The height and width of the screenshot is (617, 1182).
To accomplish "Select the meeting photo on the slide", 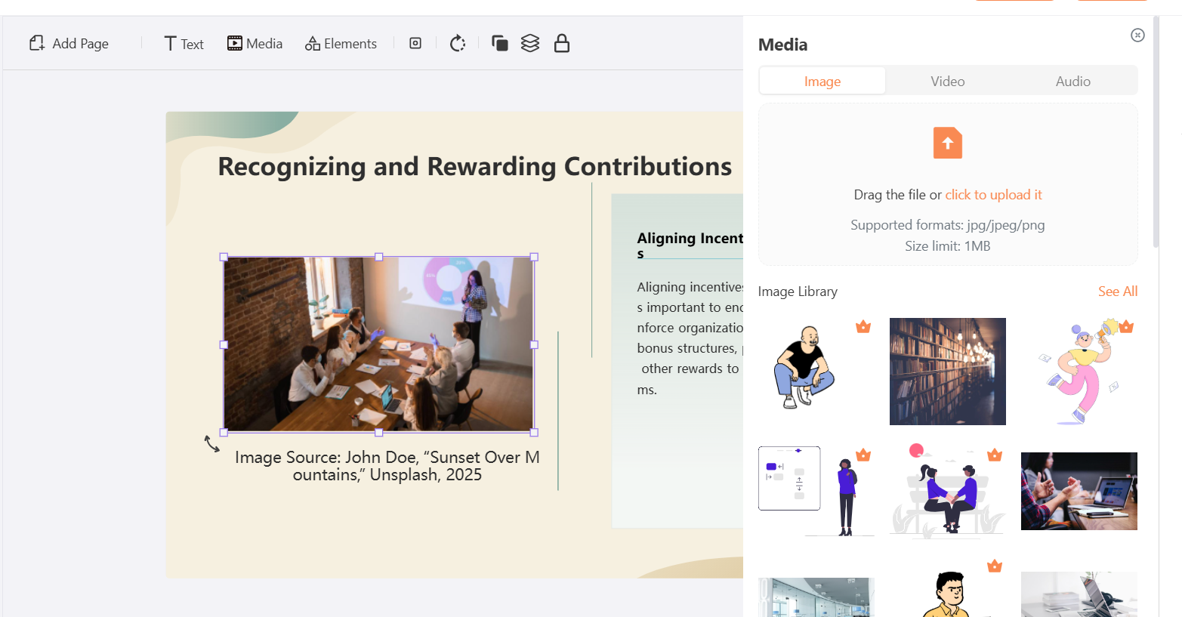I will [x=378, y=344].
